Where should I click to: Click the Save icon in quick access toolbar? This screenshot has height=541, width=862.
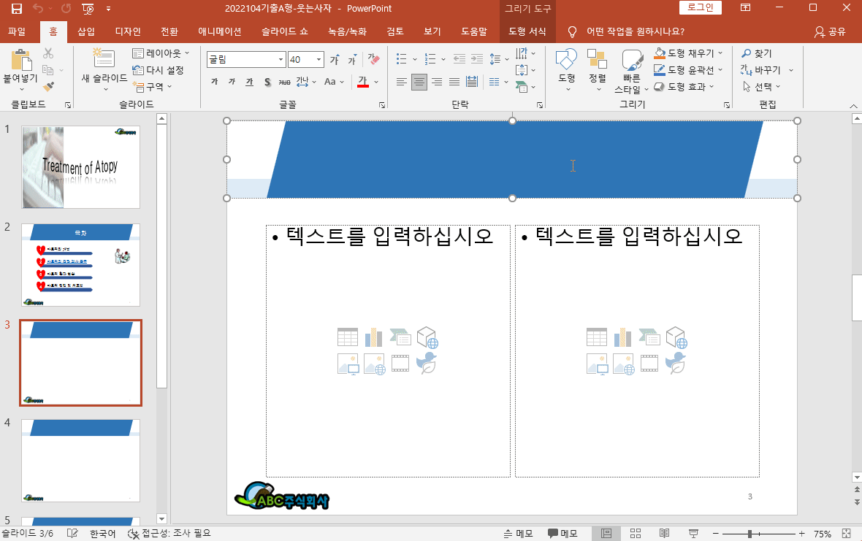(17, 8)
